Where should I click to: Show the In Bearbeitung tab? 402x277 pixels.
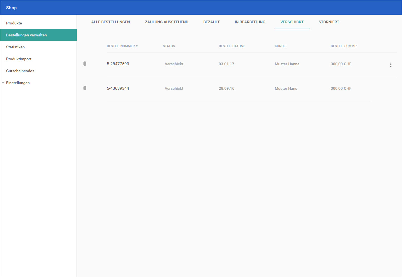pos(250,22)
